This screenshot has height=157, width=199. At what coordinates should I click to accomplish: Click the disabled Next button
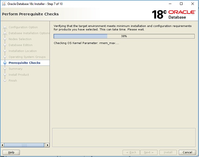(149, 152)
